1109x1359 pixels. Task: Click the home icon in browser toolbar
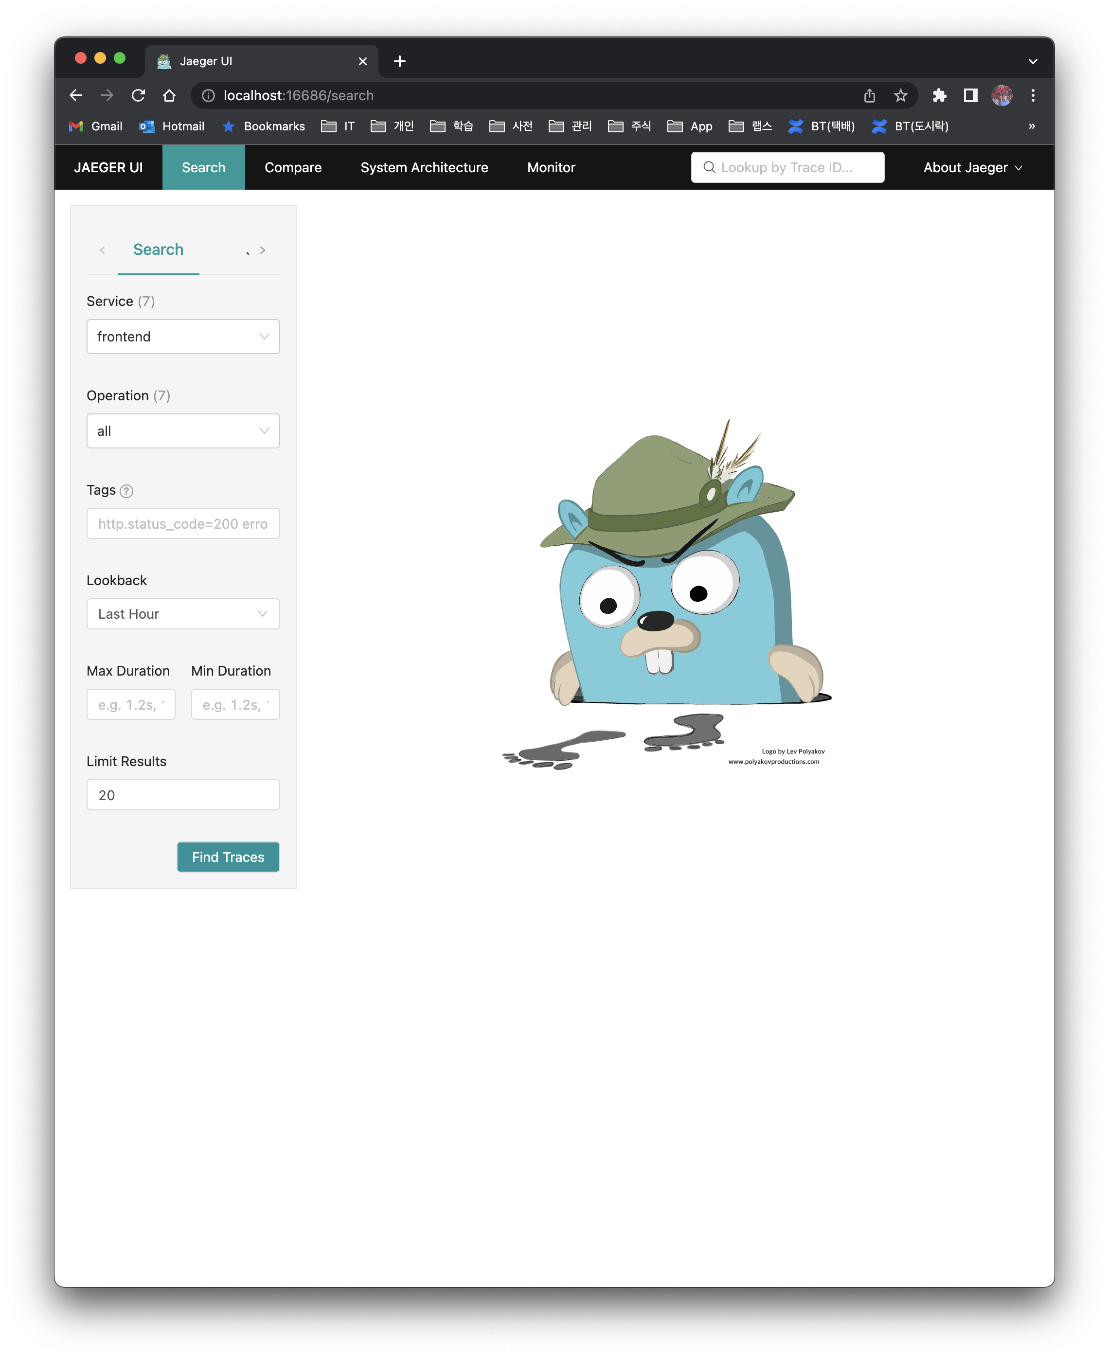pyautogui.click(x=169, y=95)
